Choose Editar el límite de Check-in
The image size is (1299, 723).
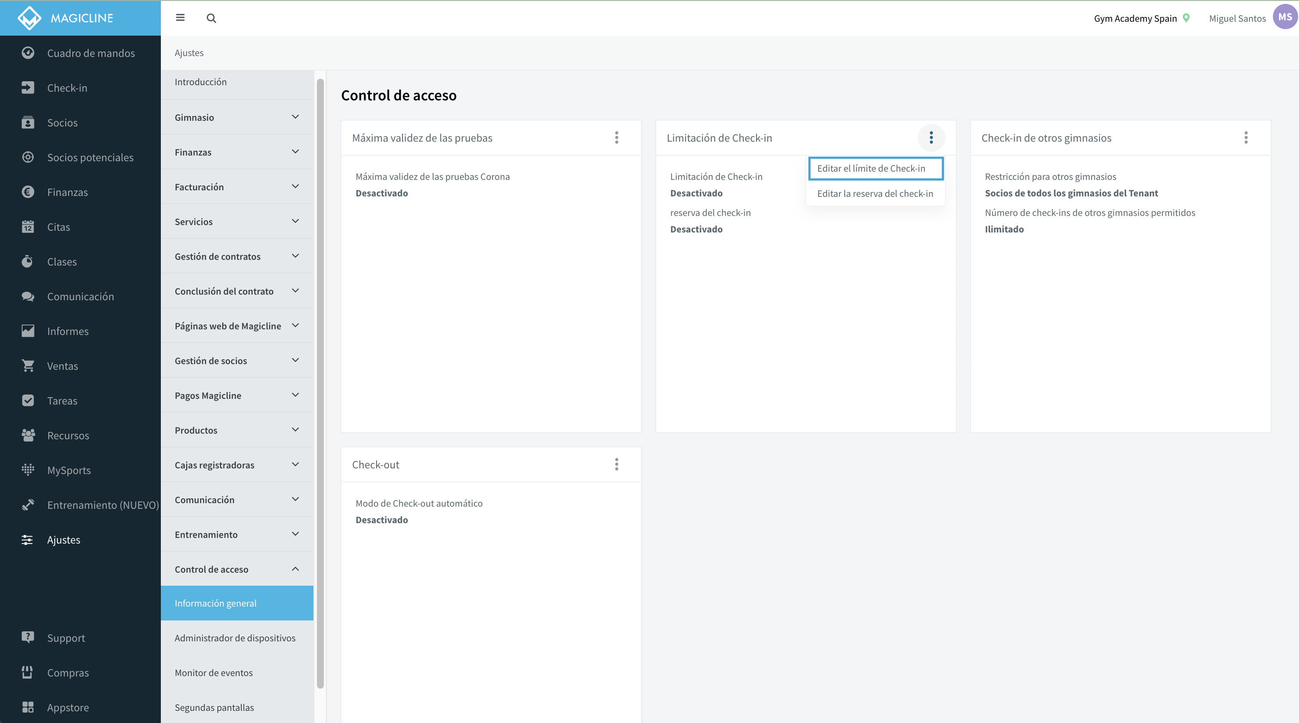click(x=876, y=168)
